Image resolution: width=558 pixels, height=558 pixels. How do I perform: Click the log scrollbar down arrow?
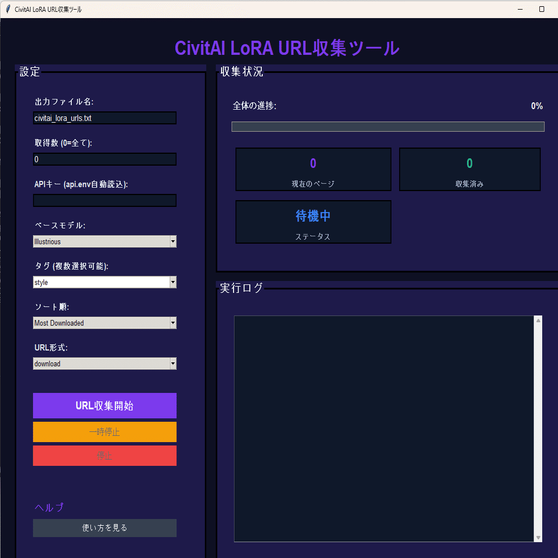pyautogui.click(x=538, y=537)
